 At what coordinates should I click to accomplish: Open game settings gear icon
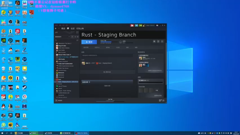(x=154, y=41)
